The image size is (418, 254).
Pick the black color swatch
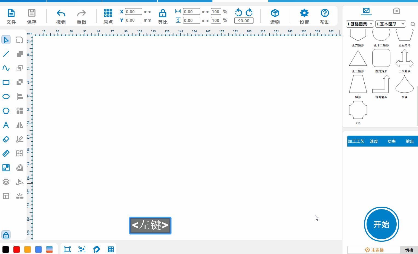click(x=5, y=249)
